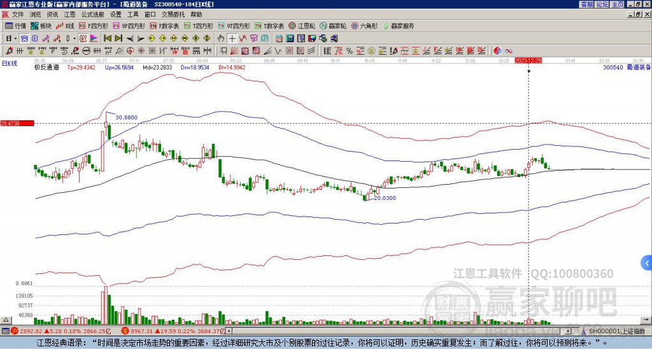Click the colored flag icon
The height and width of the screenshot is (349, 652).
[x=94, y=38]
